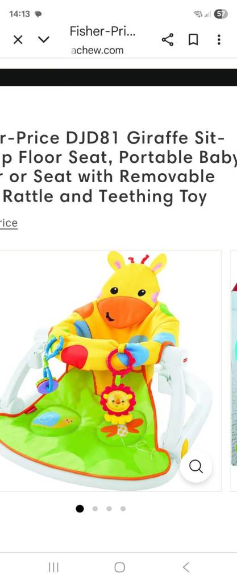Viewport: 237px width, 583px height.
Task: Go to second image dot
Action: click(x=95, y=508)
